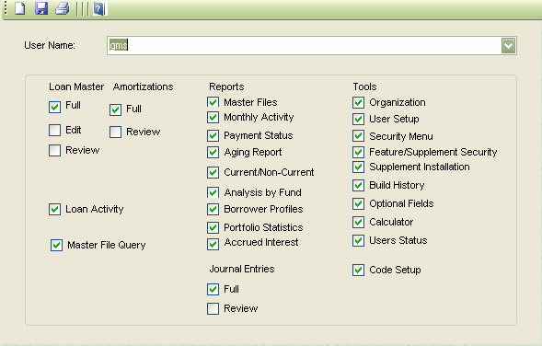Enable Journal Entries Review checkbox
Viewport: 542px width, 346px height.
[213, 308]
